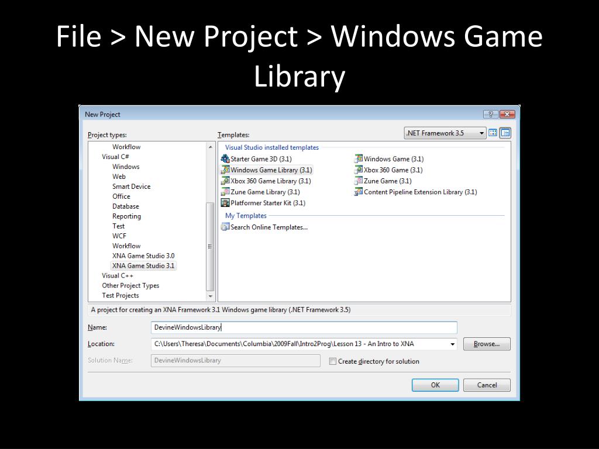The width and height of the screenshot is (599, 449).
Task: Open the Location path dropdown arrow
Action: [x=452, y=344]
